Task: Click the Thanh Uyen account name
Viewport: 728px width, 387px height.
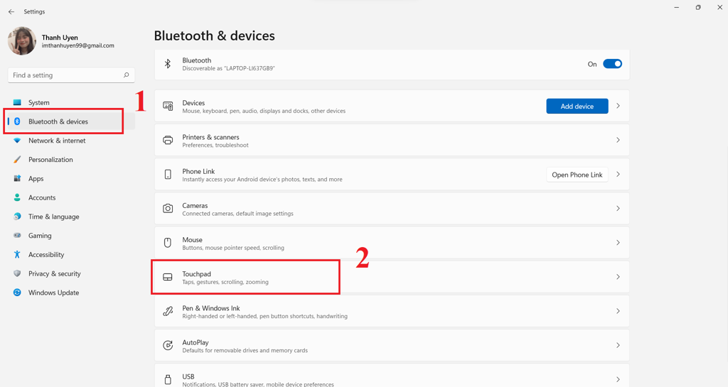Action: coord(60,38)
